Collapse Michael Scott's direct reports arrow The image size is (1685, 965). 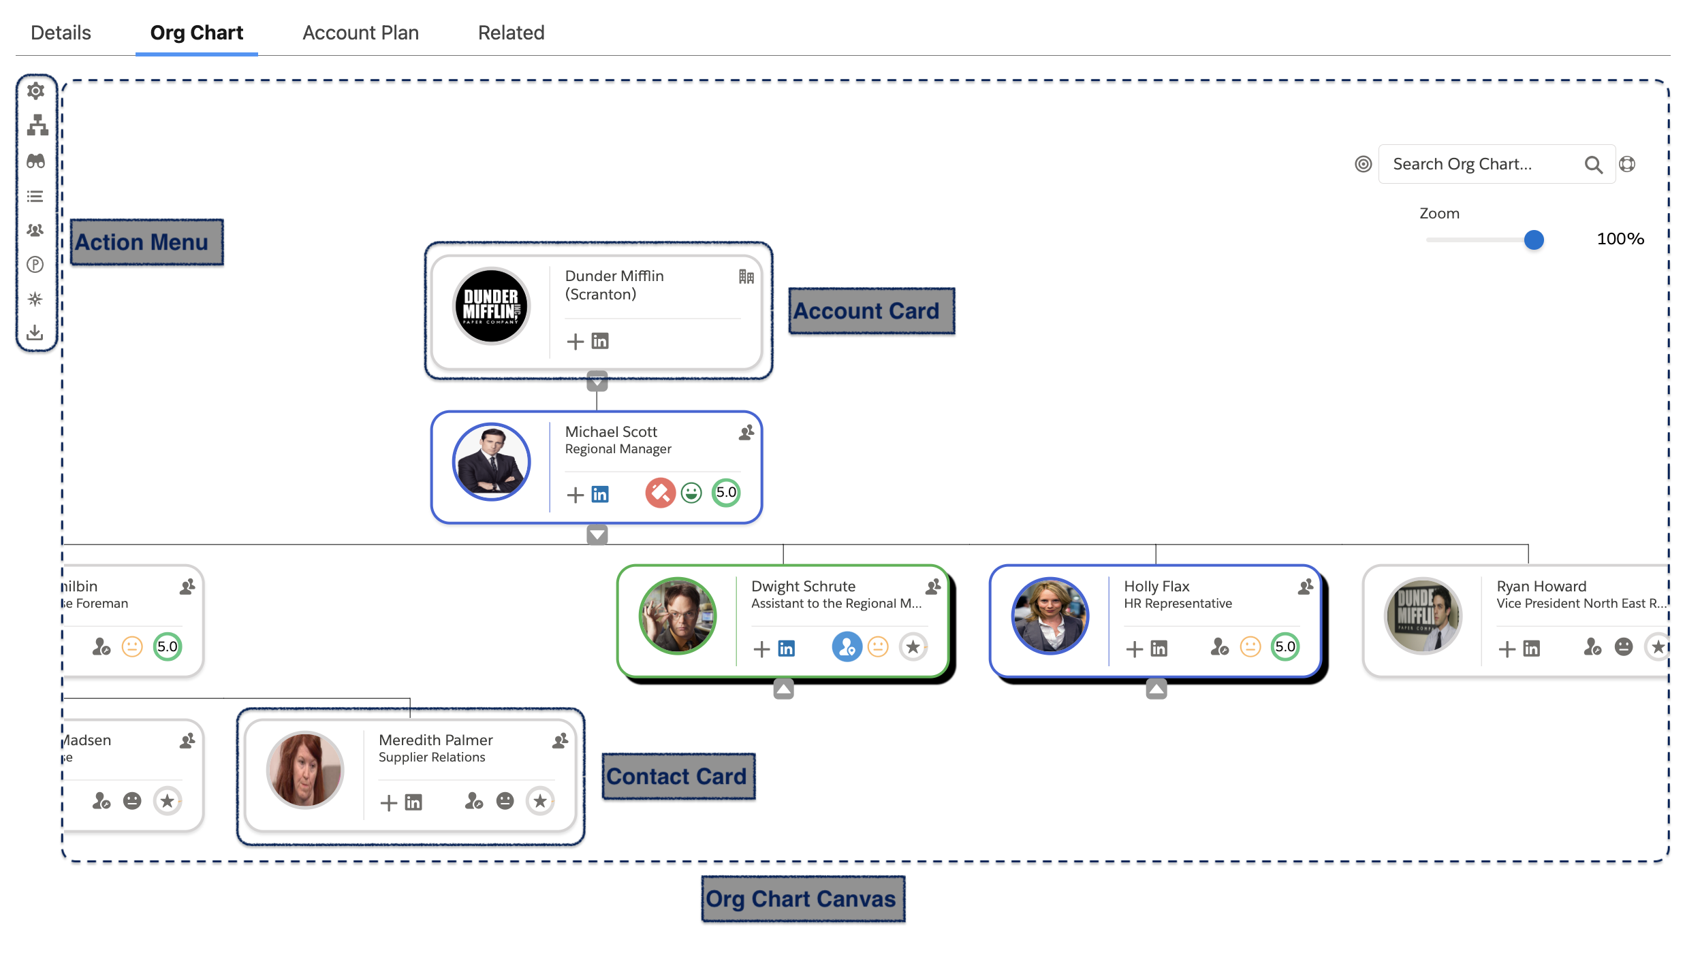(596, 534)
